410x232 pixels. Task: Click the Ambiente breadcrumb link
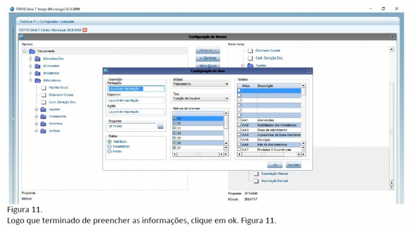68,21
